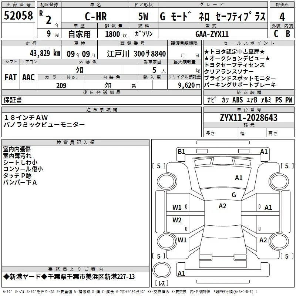This screenshot has height=296, width=296.
Task: Click lot number 52058
Action: click(18, 16)
